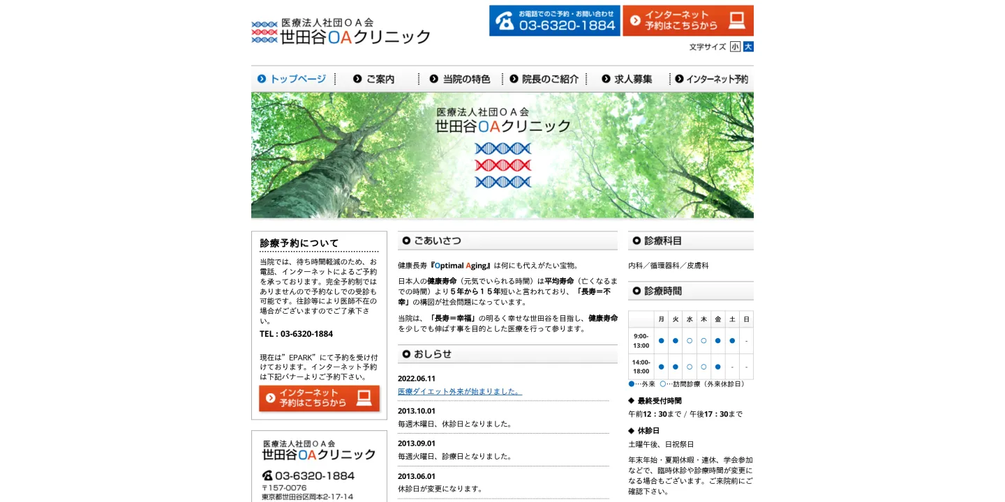The image size is (1005, 502).
Task: Open the ご案内 navigation tab
Action: click(377, 79)
